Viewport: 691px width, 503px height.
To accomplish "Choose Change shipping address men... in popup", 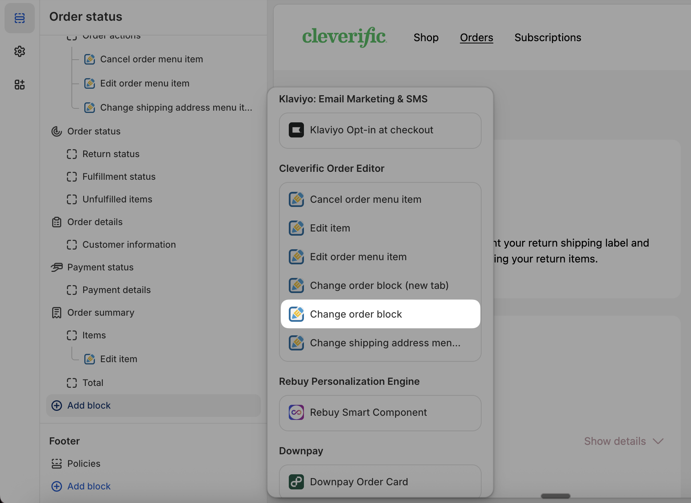I will click(x=380, y=343).
